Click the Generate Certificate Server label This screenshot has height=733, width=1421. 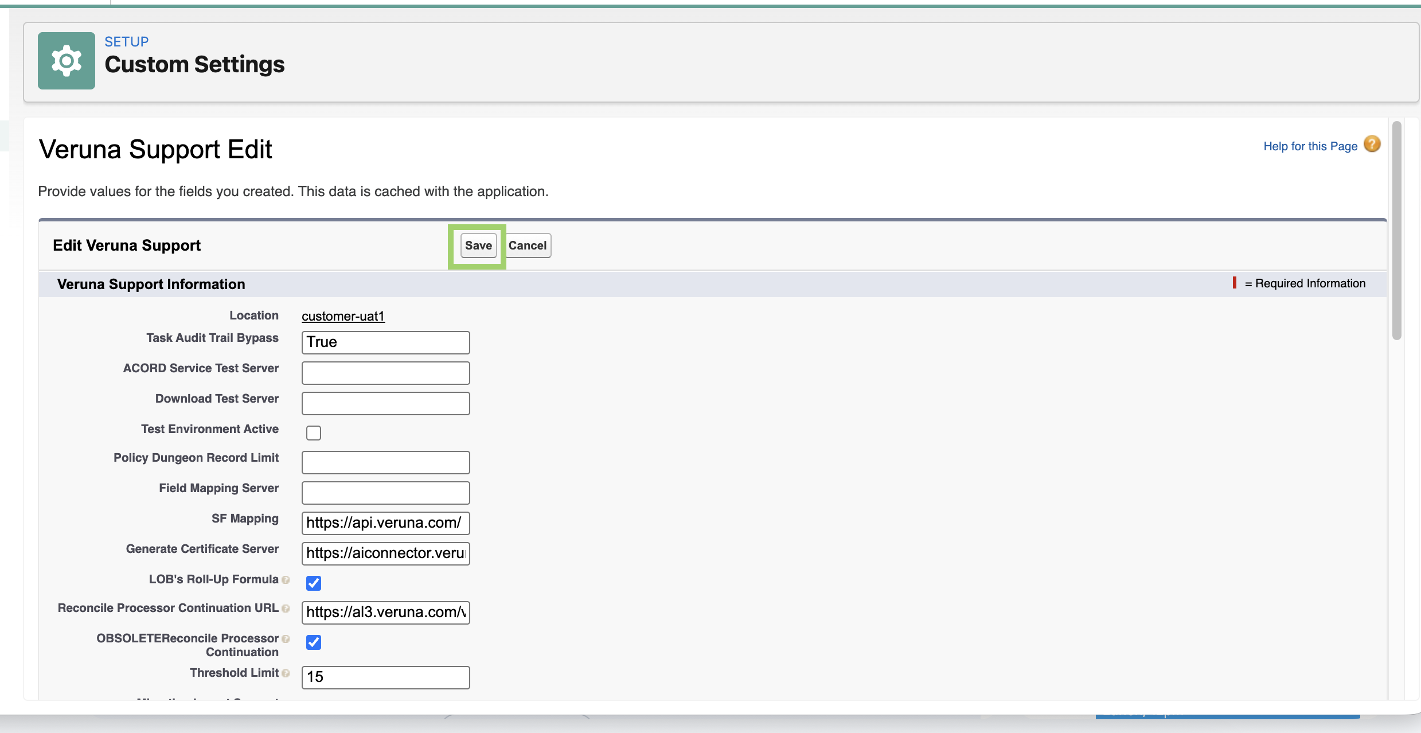coord(202,549)
